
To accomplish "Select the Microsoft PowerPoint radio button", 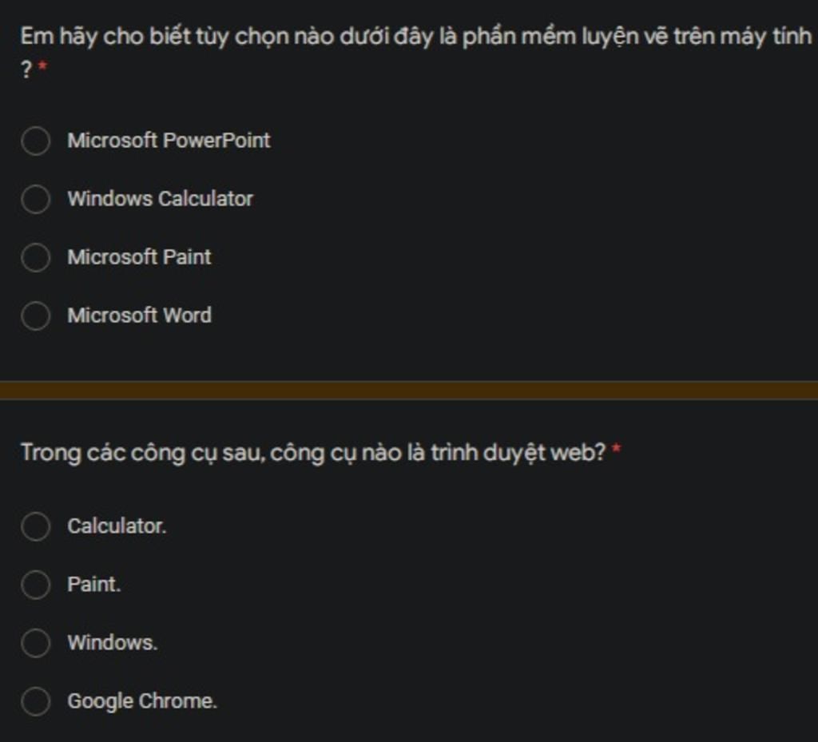I will tap(35, 141).
